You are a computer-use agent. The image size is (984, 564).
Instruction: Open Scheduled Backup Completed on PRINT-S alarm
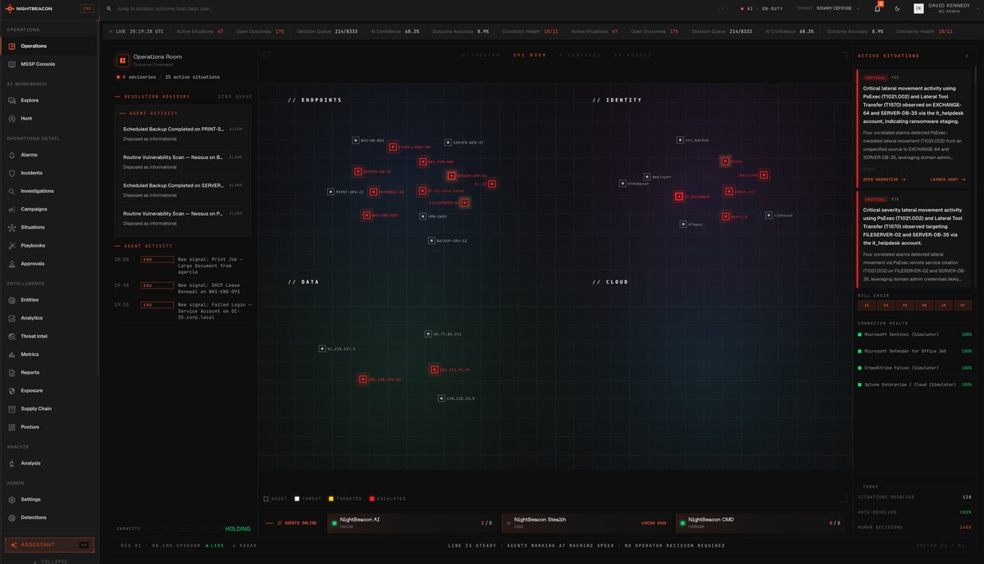click(183, 134)
